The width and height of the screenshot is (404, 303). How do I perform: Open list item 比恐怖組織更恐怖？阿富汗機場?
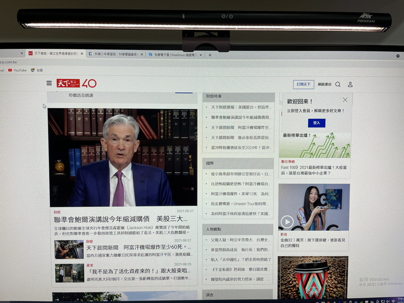click(240, 184)
